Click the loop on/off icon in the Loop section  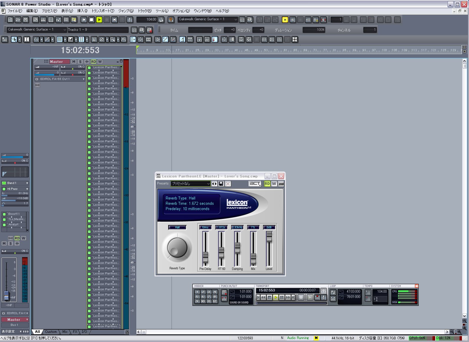coord(333,292)
